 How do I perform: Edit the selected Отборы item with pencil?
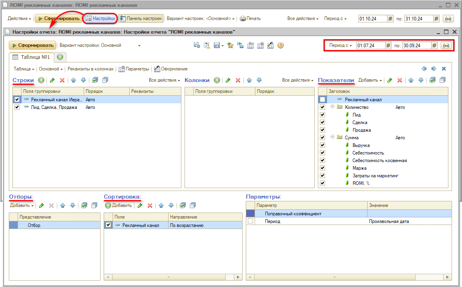pyautogui.click(x=41, y=205)
